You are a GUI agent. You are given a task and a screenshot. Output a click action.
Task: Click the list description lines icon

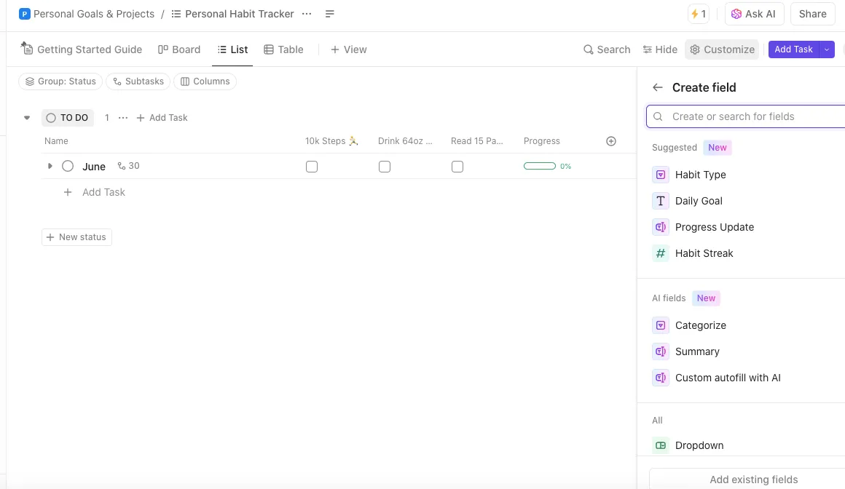330,14
